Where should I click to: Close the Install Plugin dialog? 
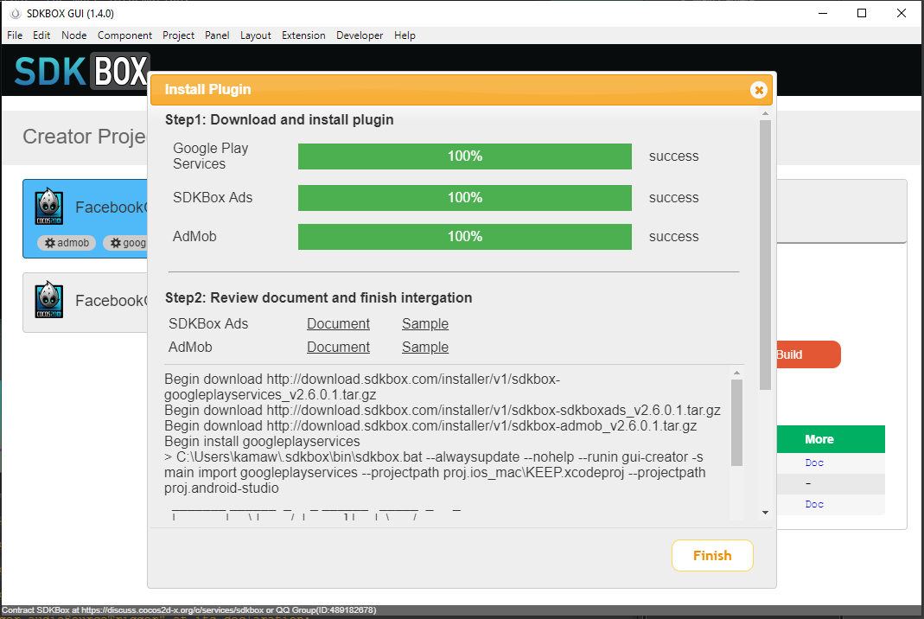point(758,90)
